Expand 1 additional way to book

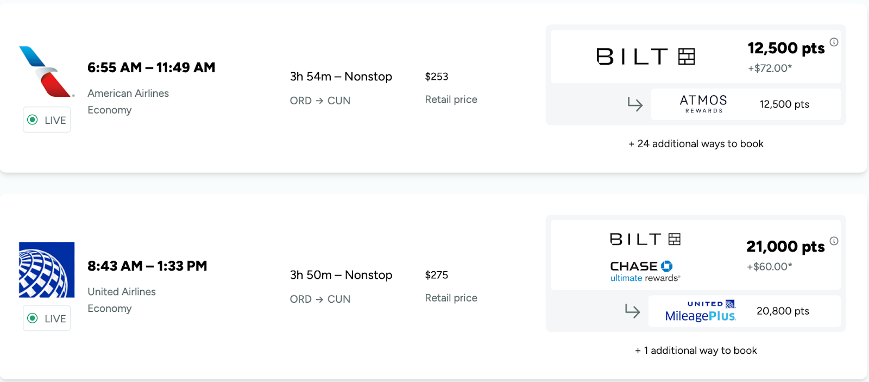click(696, 351)
